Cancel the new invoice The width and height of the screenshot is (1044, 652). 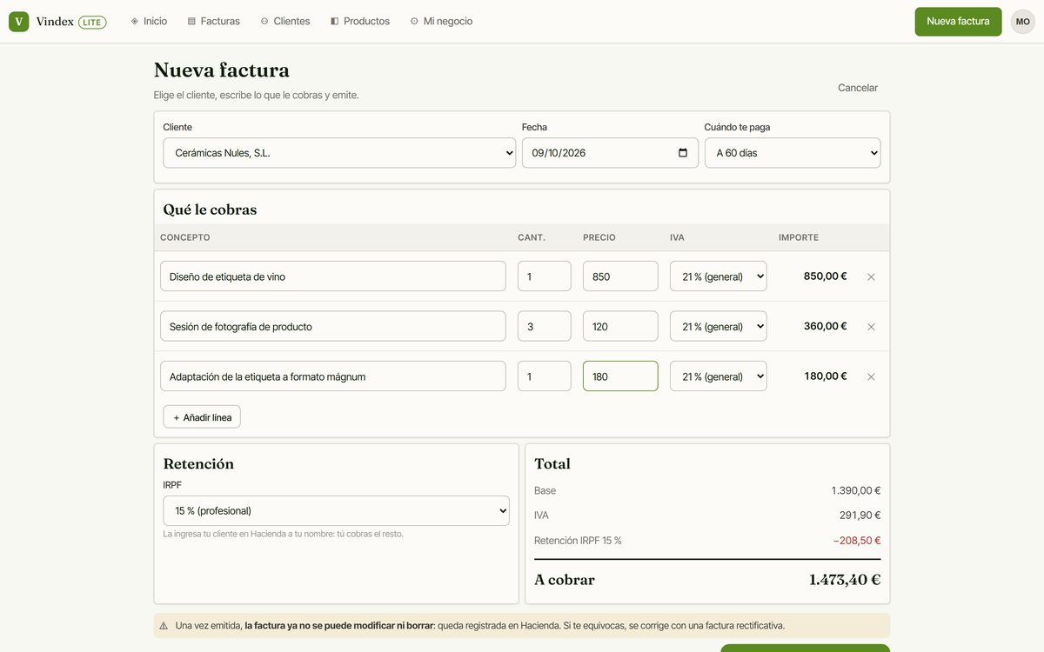click(858, 88)
